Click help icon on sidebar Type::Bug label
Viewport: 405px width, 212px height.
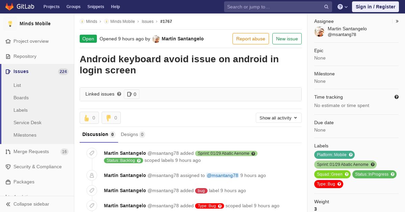click(339, 184)
